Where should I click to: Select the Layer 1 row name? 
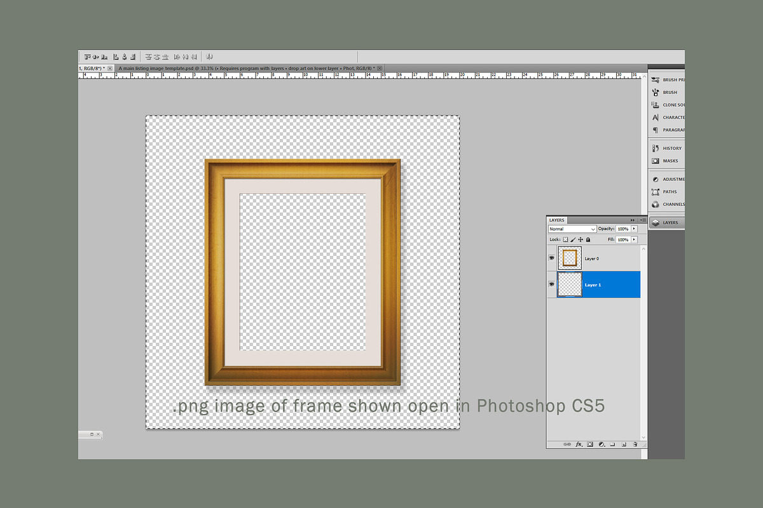coord(593,285)
